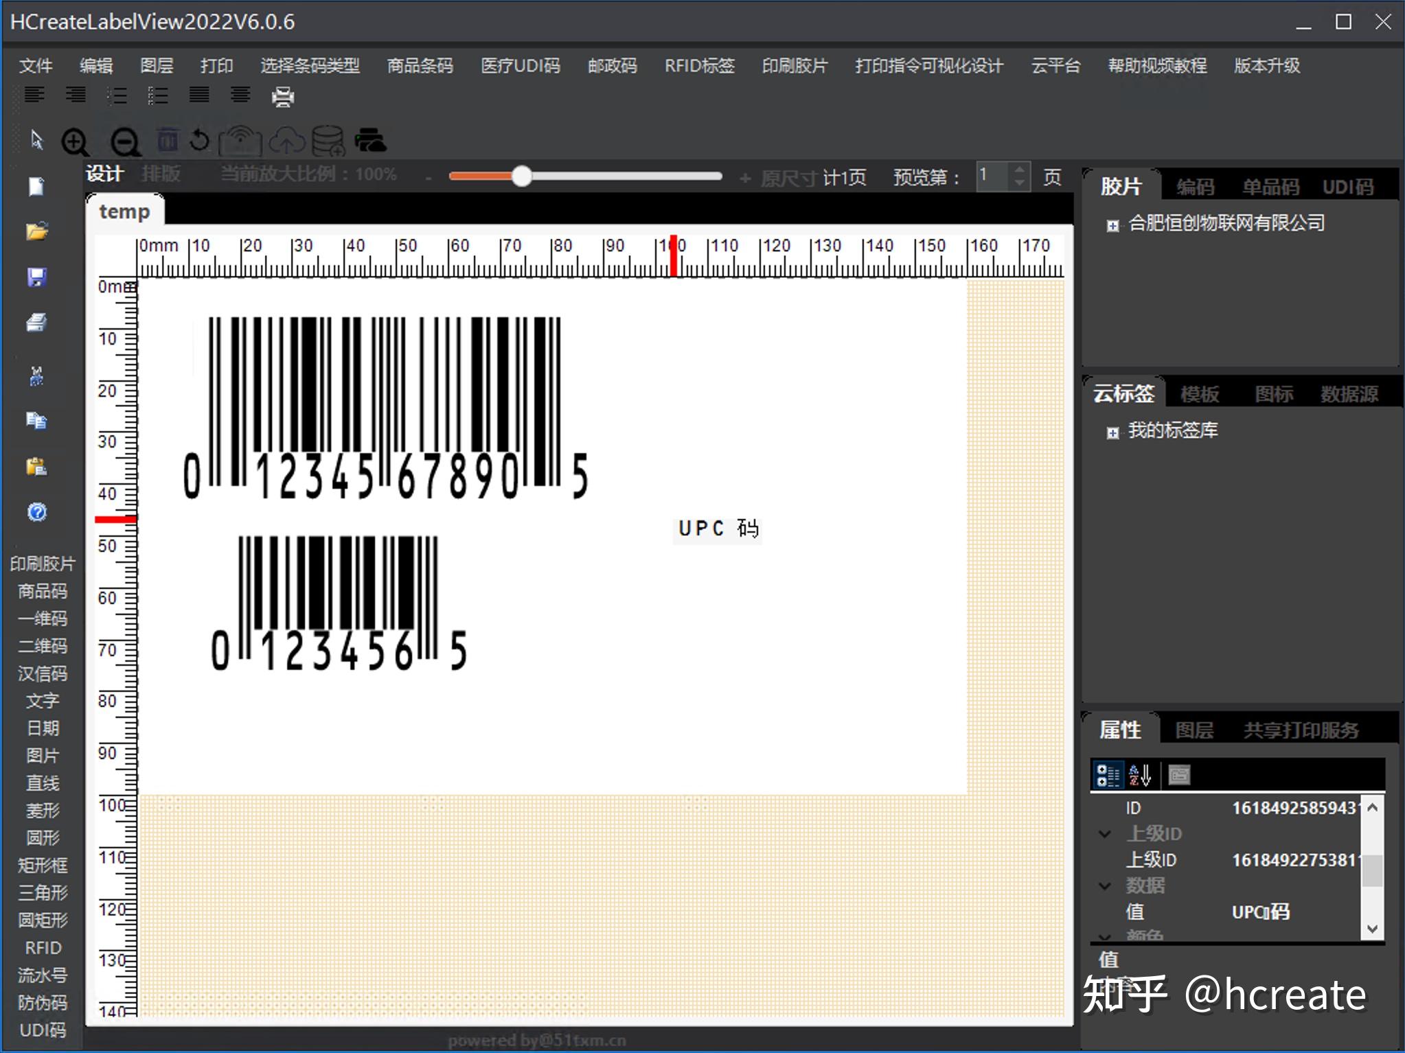This screenshot has width=1405, height=1053.
Task: Click the 商品码 tool button
Action: (43, 591)
